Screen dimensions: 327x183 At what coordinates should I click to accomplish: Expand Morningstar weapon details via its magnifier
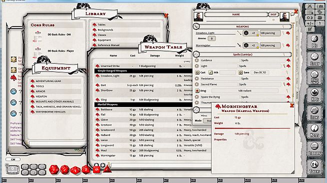(283, 45)
